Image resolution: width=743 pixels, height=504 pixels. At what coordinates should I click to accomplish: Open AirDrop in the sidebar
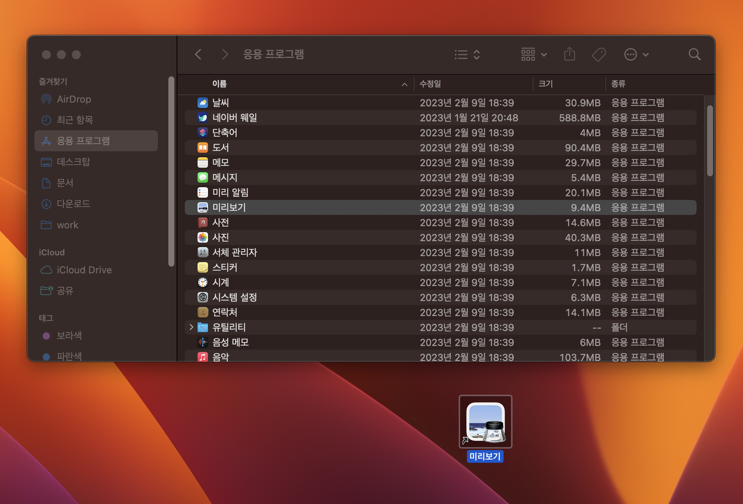pos(74,99)
